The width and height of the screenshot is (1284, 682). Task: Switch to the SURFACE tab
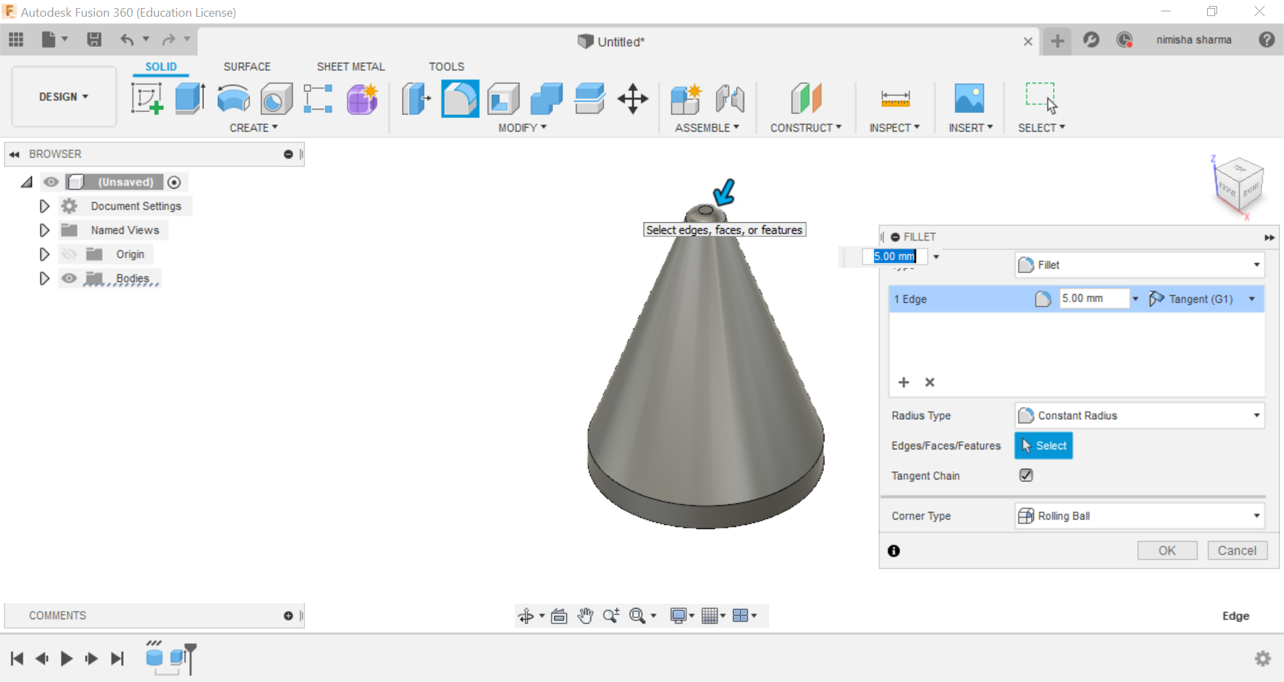247,67
